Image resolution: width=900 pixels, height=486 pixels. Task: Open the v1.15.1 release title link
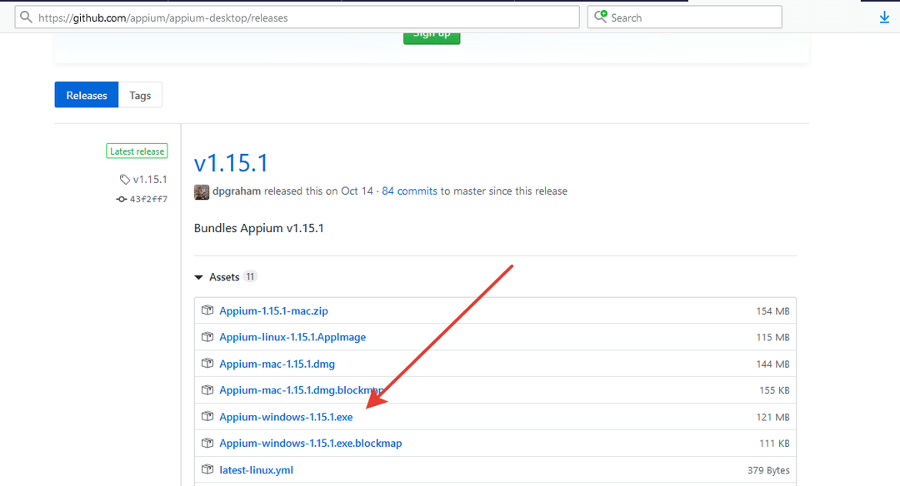tap(231, 162)
